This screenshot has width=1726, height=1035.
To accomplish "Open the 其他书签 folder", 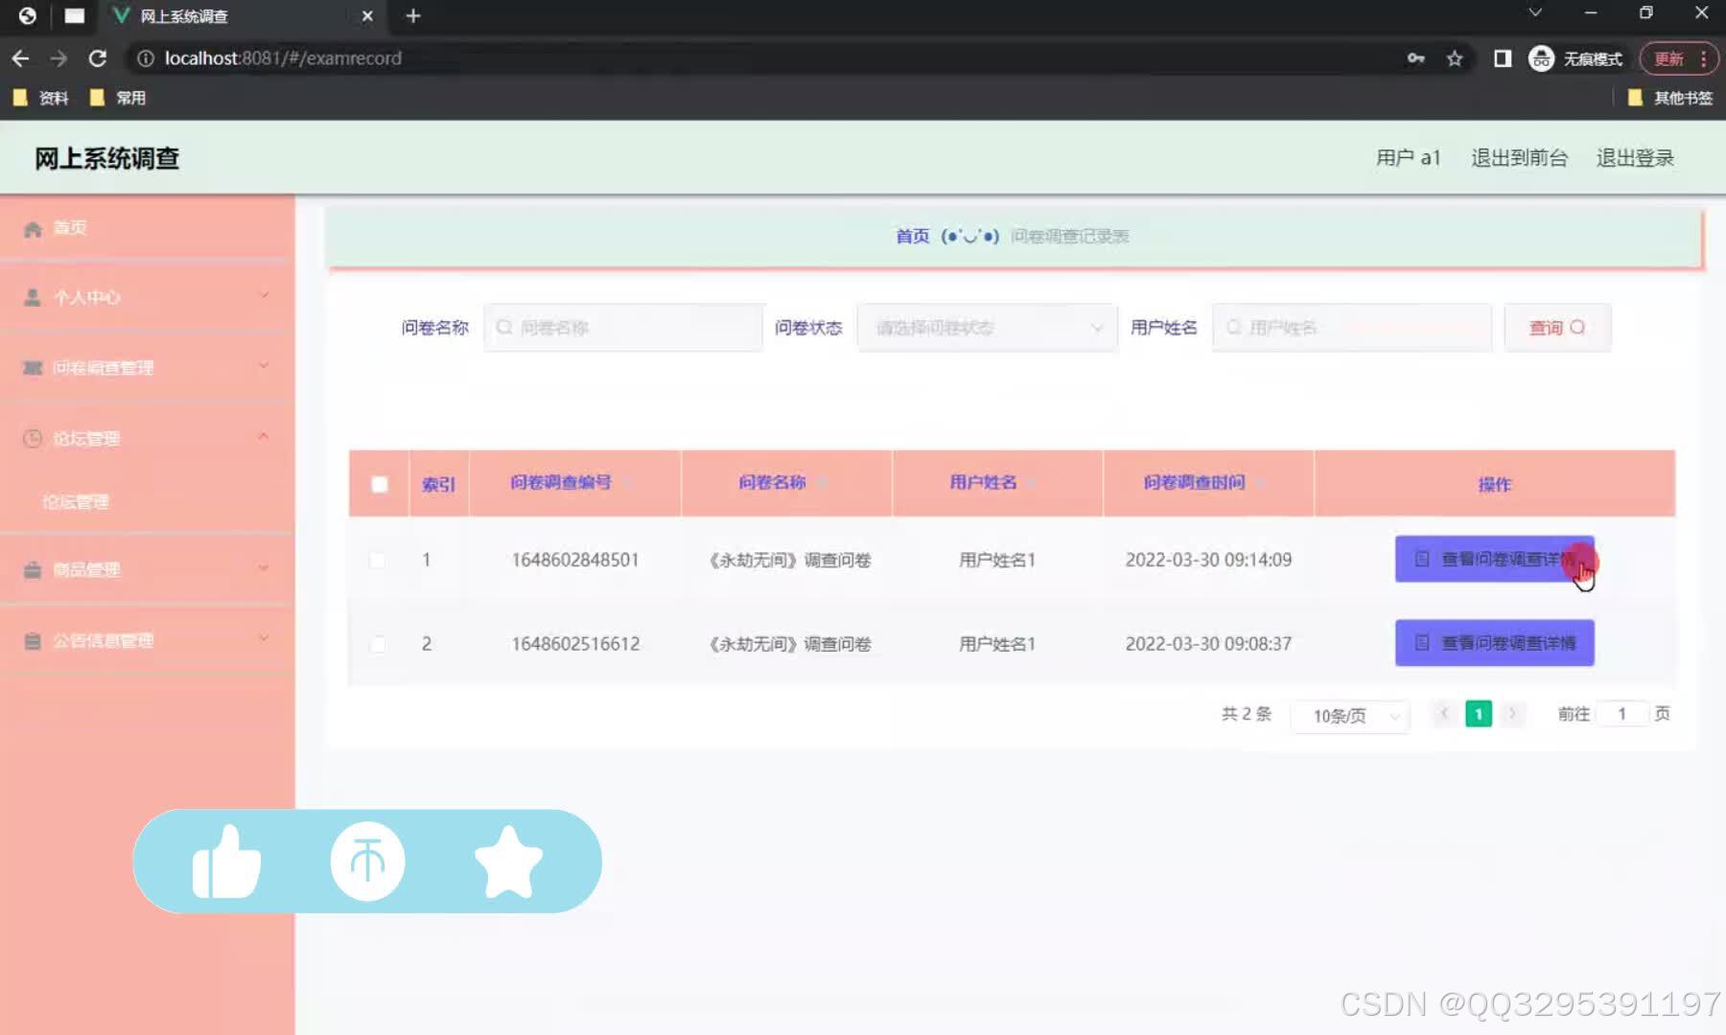I will pyautogui.click(x=1670, y=98).
